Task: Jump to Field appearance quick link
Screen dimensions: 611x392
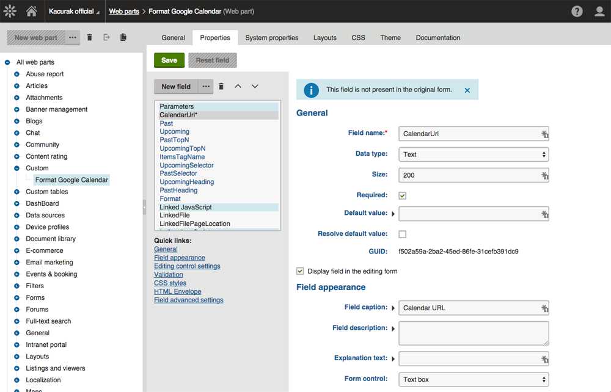Action: [179, 258]
